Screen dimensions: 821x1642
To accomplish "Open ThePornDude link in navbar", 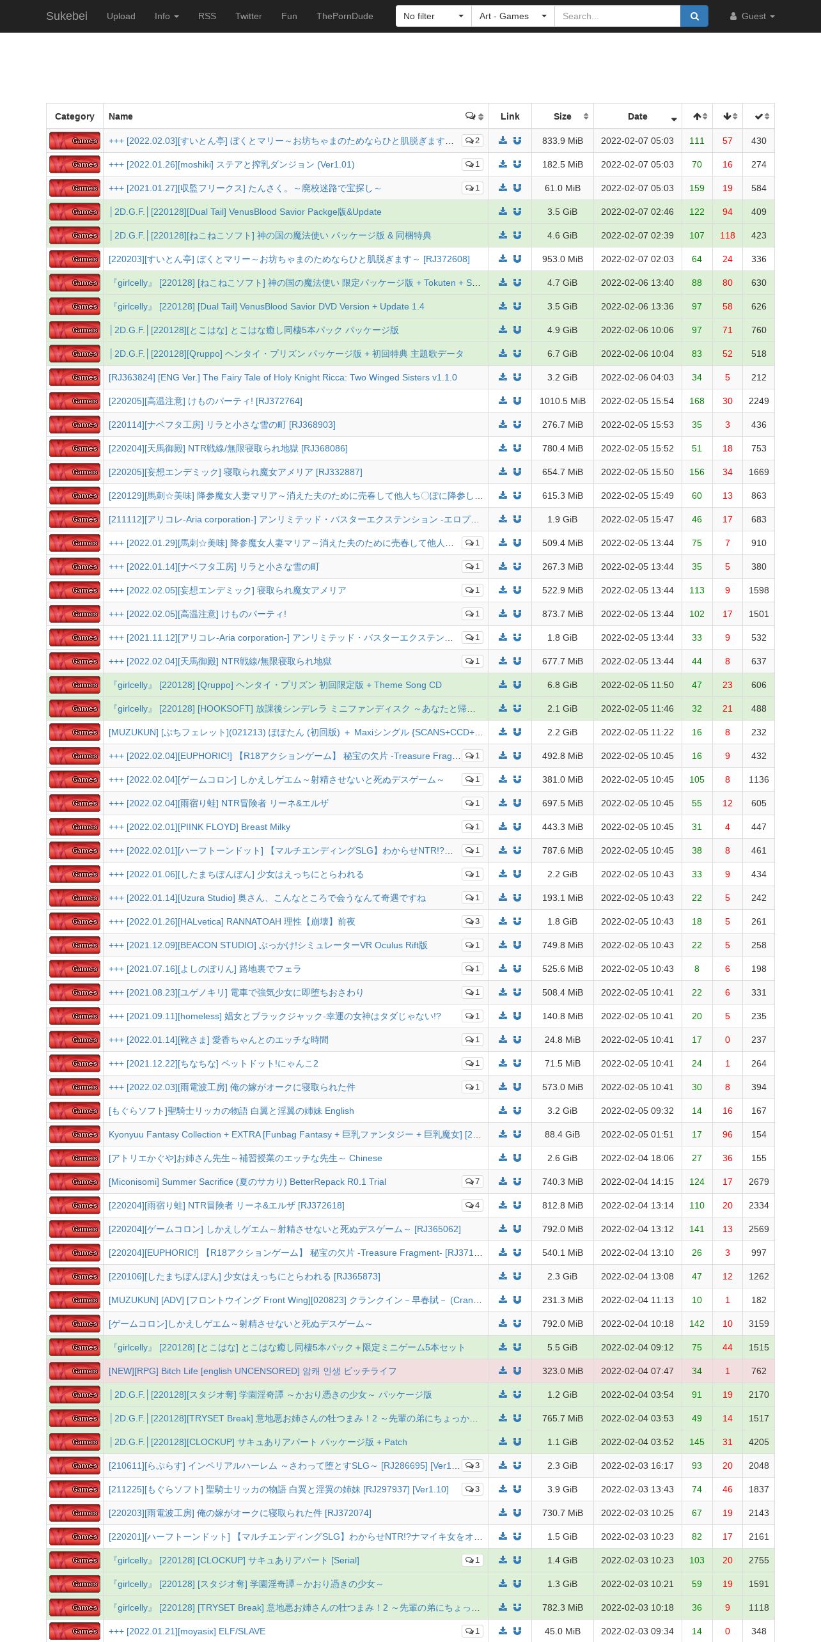I will click(x=345, y=16).
